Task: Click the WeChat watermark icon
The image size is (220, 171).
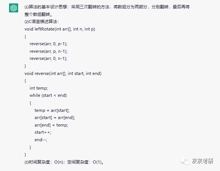Action: point(185,161)
